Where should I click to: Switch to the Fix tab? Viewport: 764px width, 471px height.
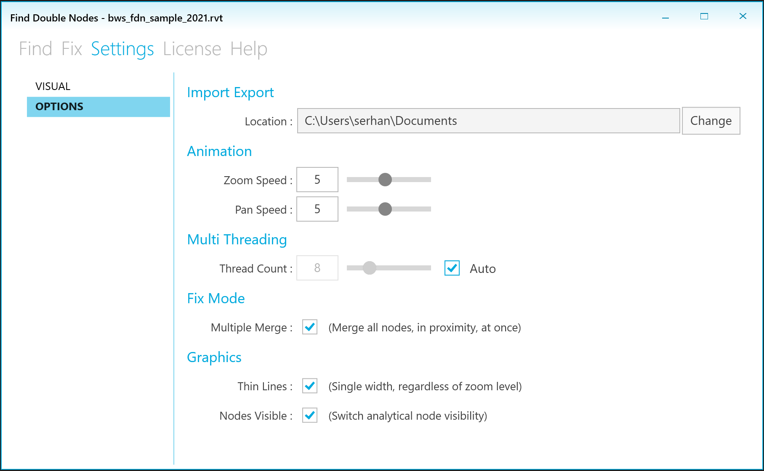[x=72, y=49]
